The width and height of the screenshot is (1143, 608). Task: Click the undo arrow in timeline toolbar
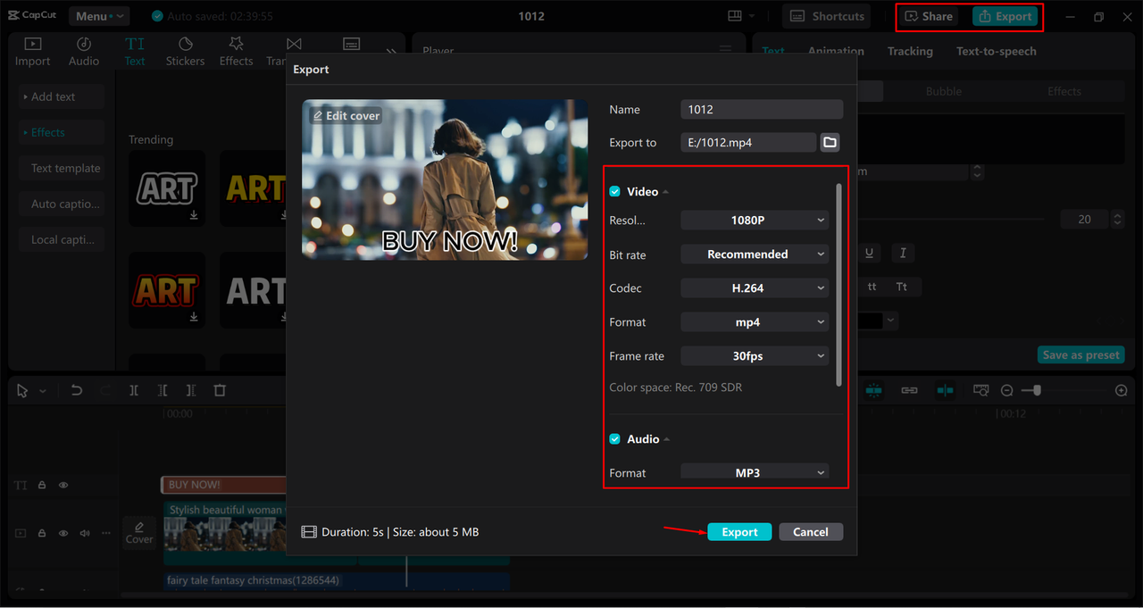click(77, 390)
